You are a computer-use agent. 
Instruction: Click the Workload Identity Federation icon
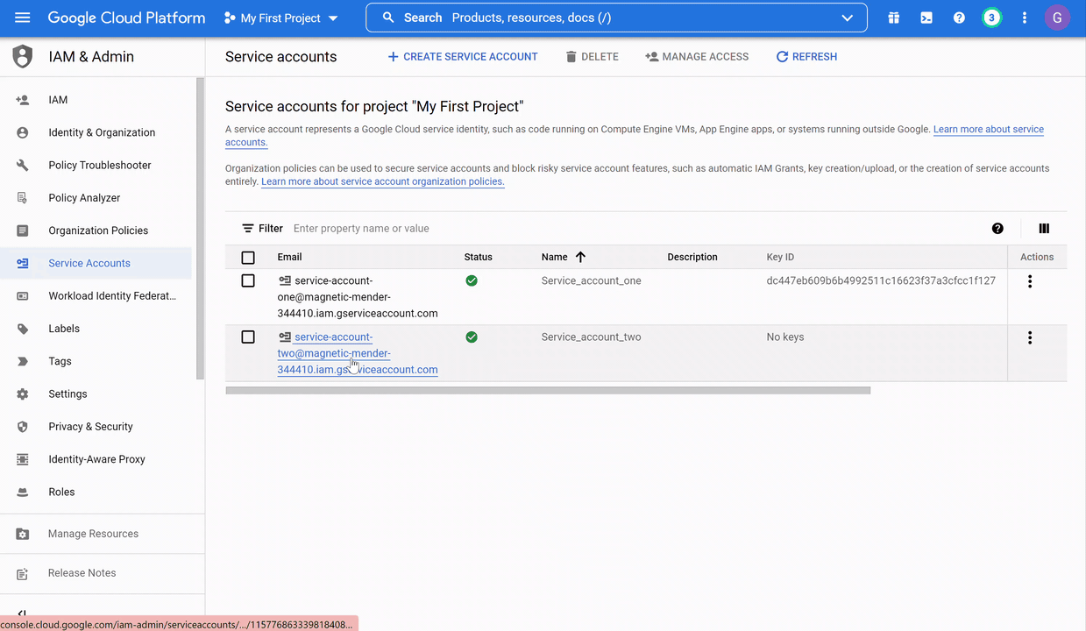tap(23, 296)
